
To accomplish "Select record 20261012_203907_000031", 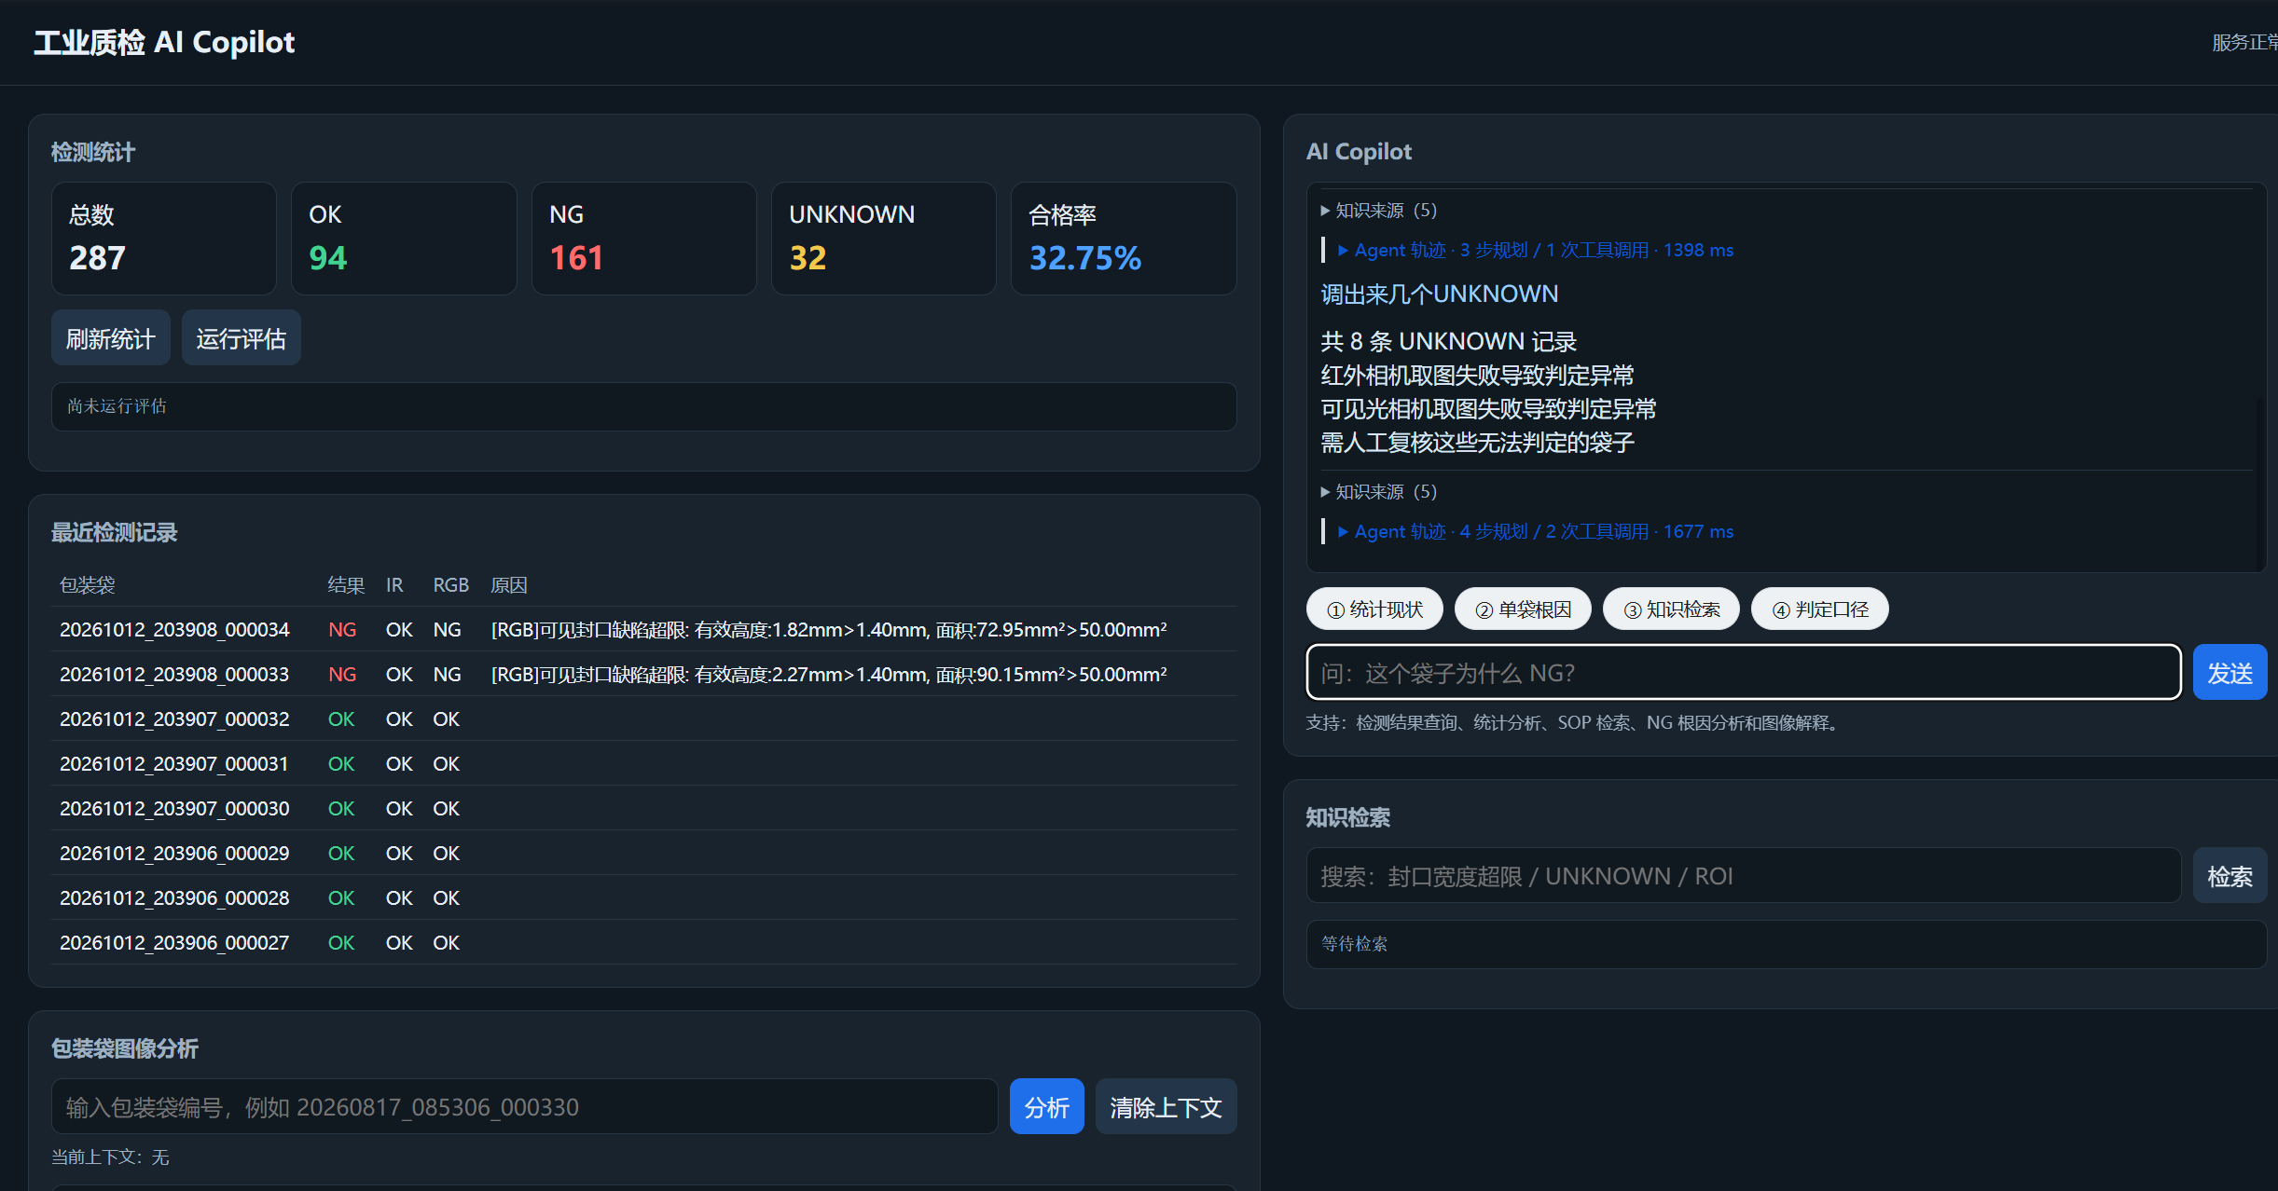I will (644, 763).
